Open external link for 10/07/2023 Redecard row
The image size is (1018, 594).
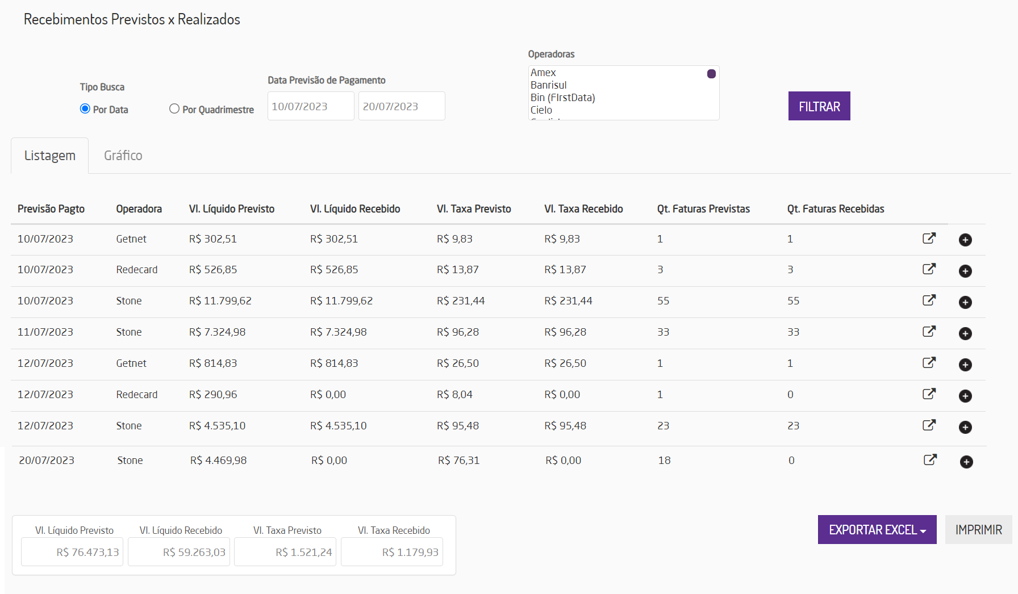click(x=929, y=269)
